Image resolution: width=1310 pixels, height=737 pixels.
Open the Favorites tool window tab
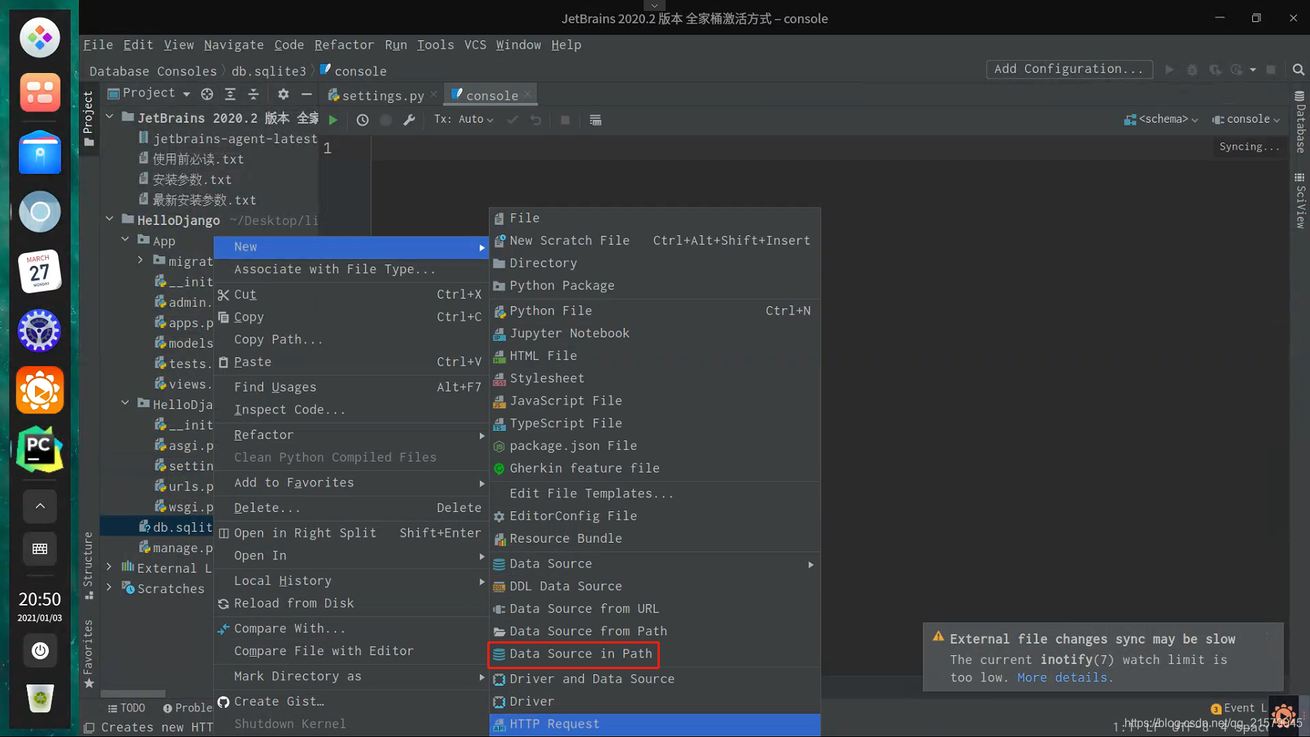click(88, 653)
